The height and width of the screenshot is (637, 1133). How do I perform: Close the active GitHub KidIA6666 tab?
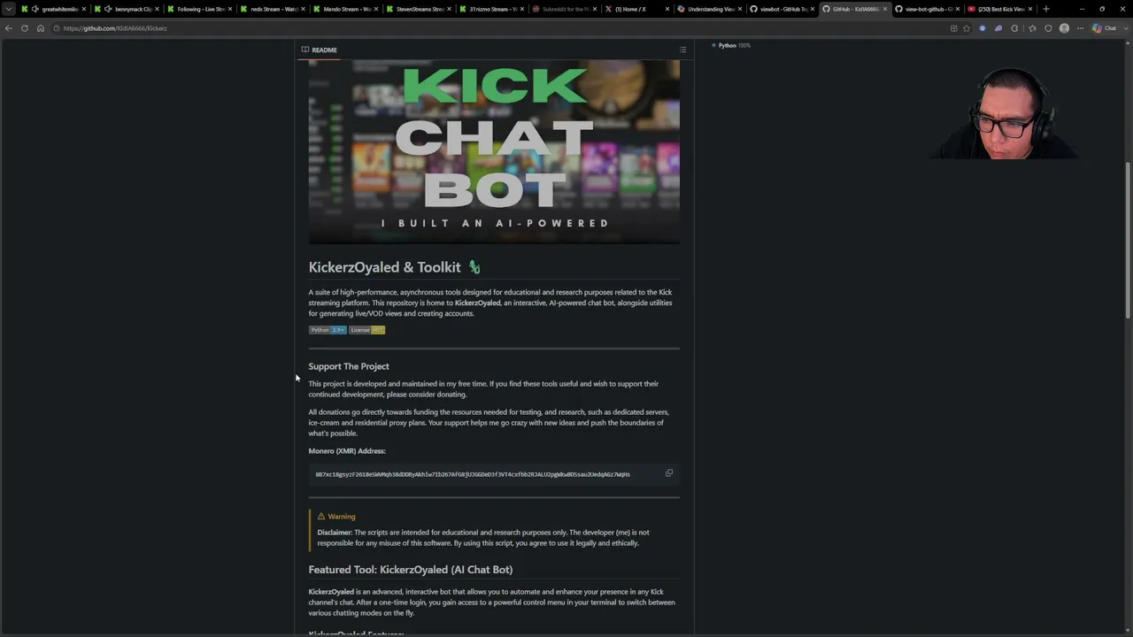click(x=884, y=9)
